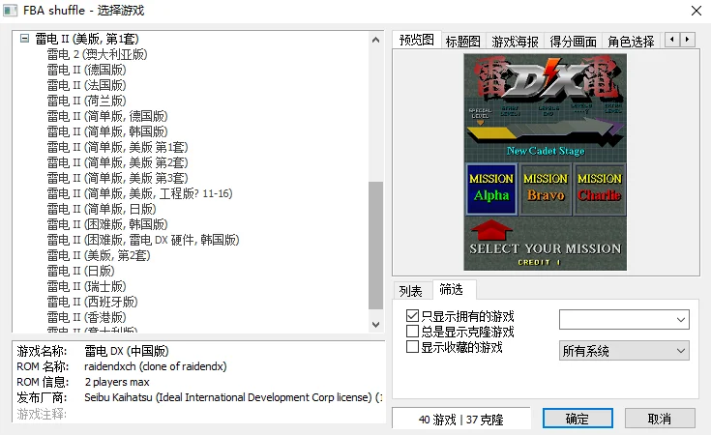The image size is (711, 435).
Task: Click the game list scrollbar up arrow
Action: click(x=375, y=40)
